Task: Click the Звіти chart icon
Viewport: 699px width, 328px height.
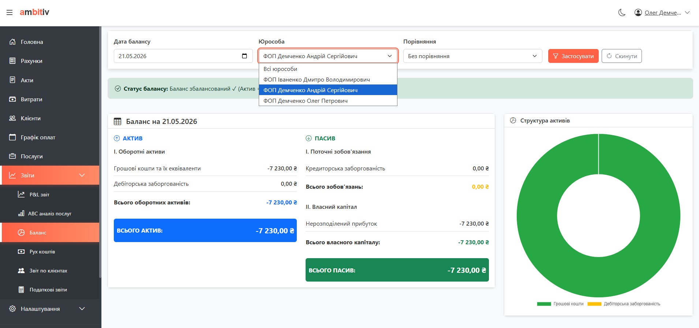Action: (x=12, y=175)
